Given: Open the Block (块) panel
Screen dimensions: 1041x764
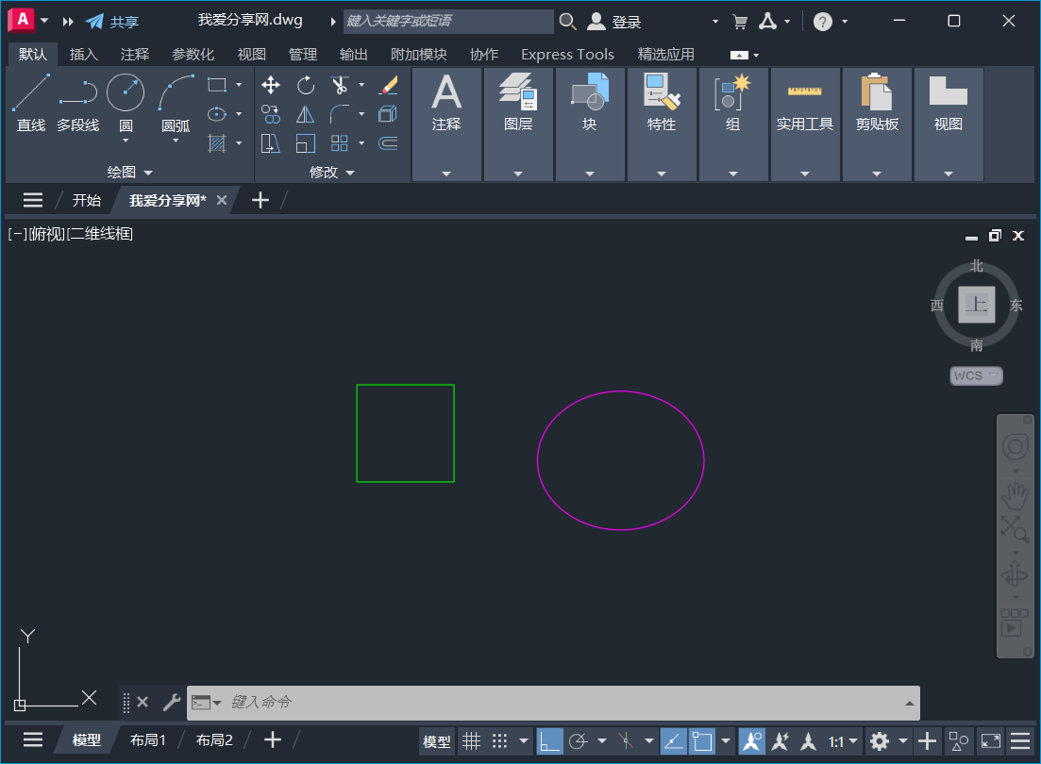Looking at the screenshot, I should tap(590, 125).
